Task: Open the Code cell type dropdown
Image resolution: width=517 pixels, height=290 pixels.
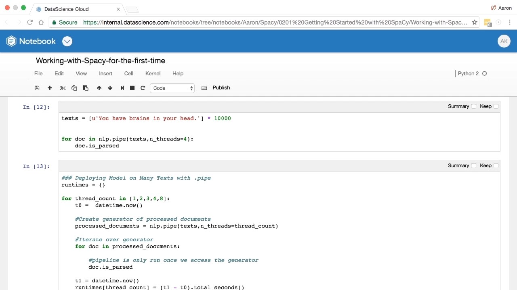Action: click(x=172, y=88)
